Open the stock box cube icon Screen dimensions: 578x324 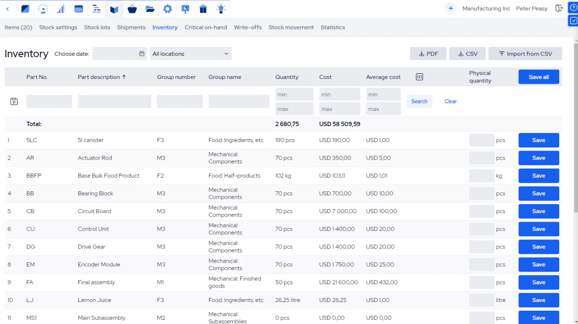[114, 9]
